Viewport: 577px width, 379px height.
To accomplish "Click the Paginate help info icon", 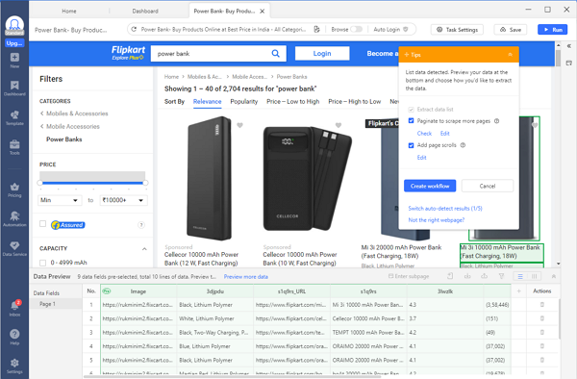I will pos(497,120).
